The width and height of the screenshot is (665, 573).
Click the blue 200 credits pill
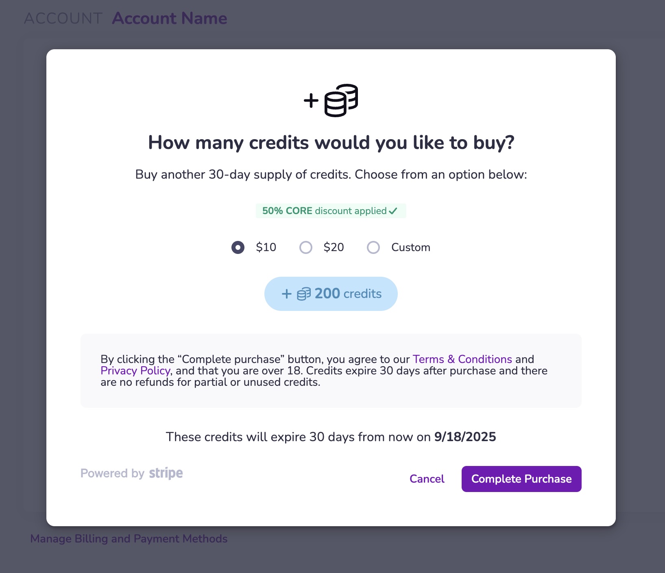click(x=331, y=293)
